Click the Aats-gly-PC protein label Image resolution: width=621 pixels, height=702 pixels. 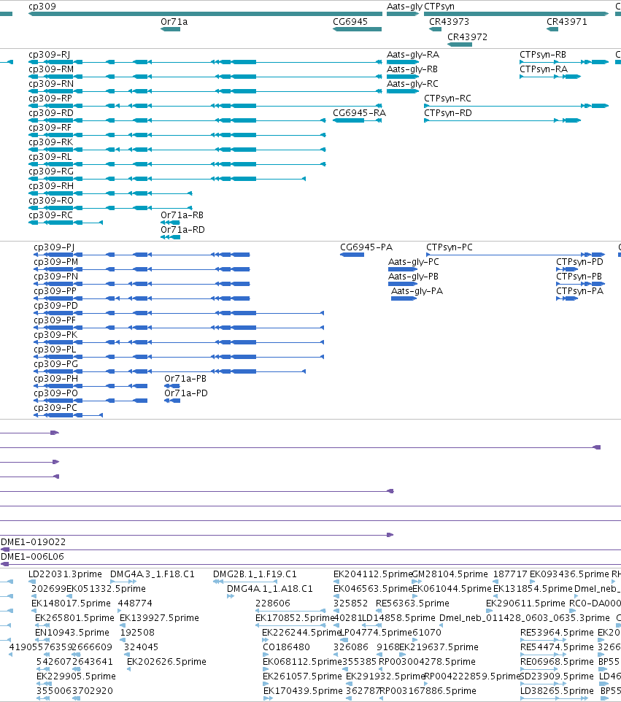click(414, 261)
